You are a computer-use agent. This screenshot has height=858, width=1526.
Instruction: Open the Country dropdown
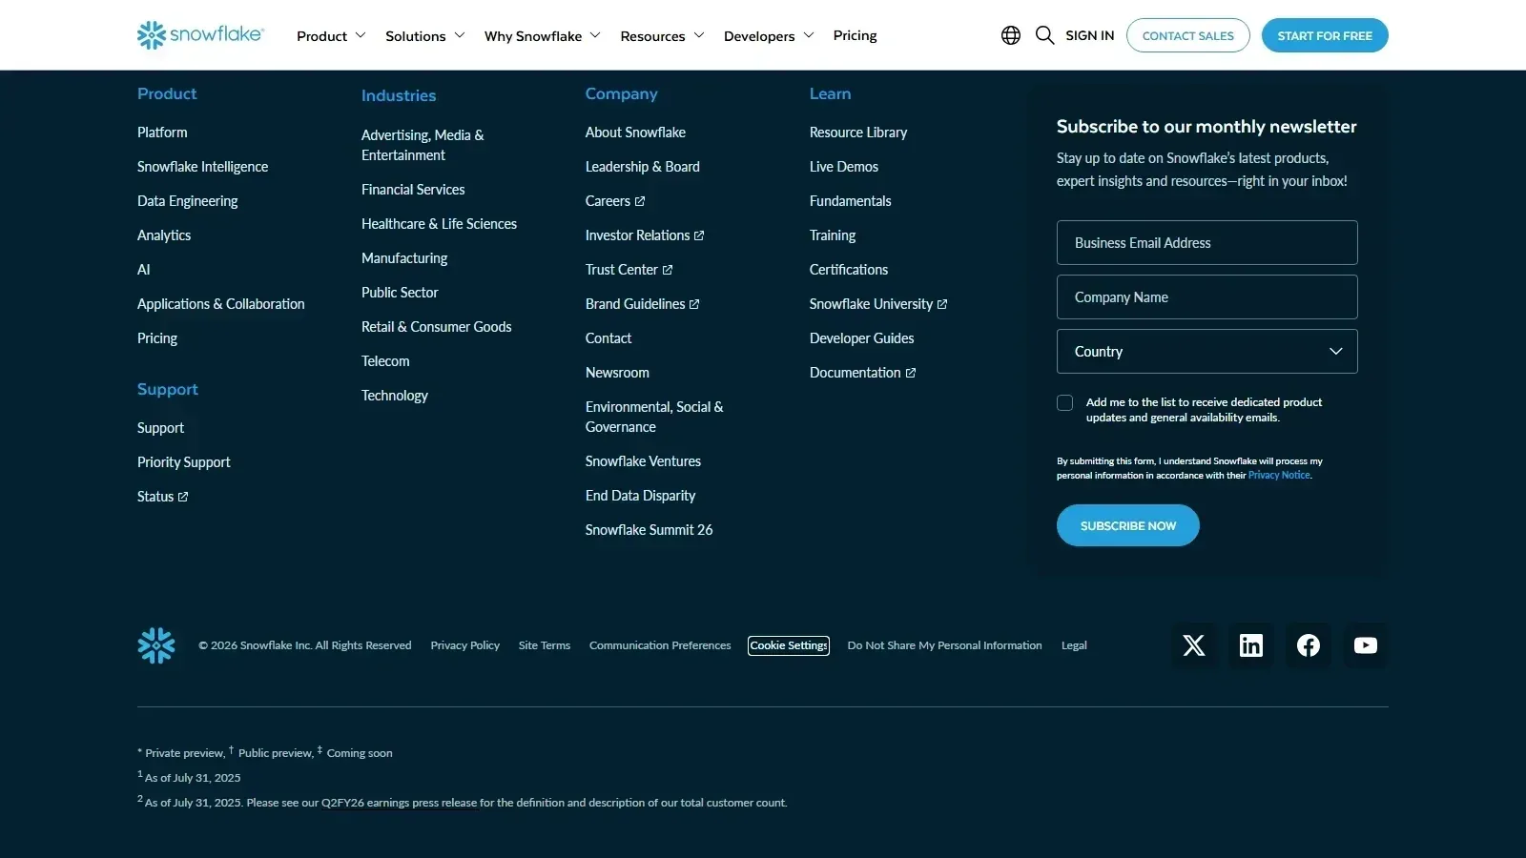click(x=1206, y=351)
